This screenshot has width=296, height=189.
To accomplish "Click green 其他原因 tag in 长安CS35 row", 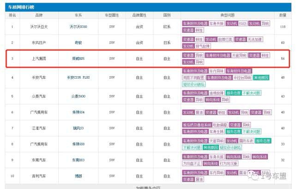I will pos(261,78).
